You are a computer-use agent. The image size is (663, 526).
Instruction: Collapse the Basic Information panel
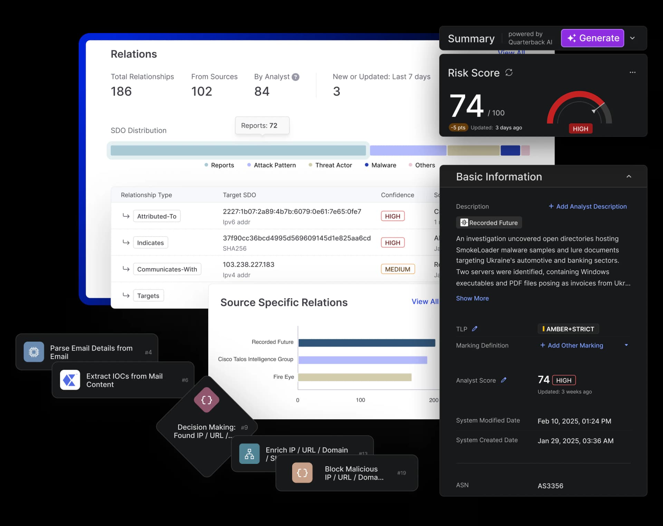tap(629, 176)
